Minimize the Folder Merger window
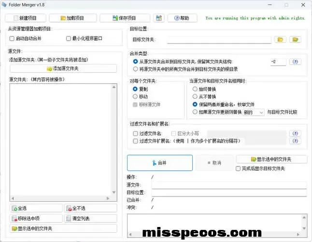 pos(270,5)
